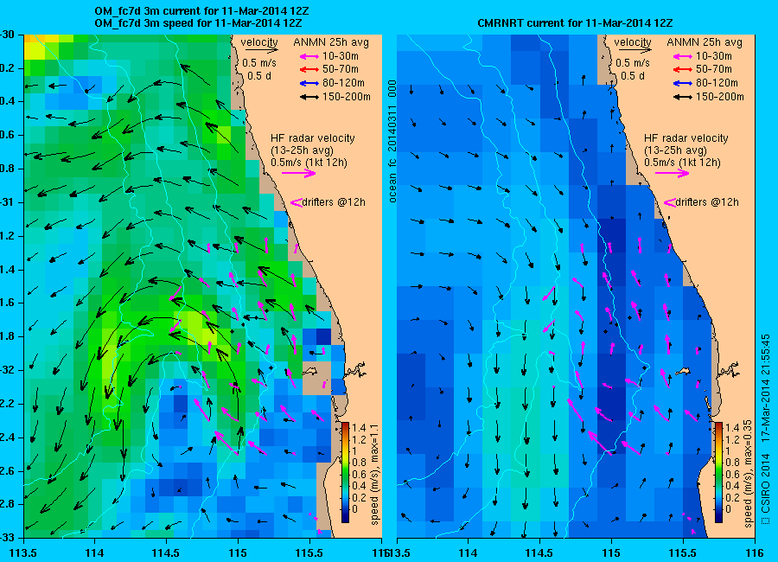
Task: Click the '-31' latitude tick label
Action: click(x=7, y=202)
